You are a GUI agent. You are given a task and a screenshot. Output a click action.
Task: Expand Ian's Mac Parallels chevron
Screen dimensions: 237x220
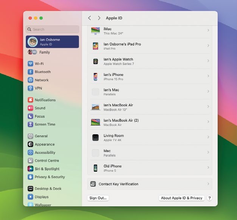(208, 91)
